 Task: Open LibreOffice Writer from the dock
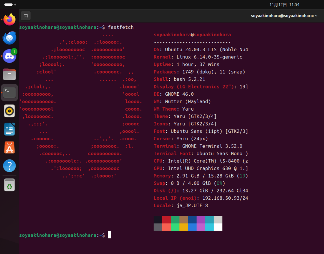[x=9, y=129]
